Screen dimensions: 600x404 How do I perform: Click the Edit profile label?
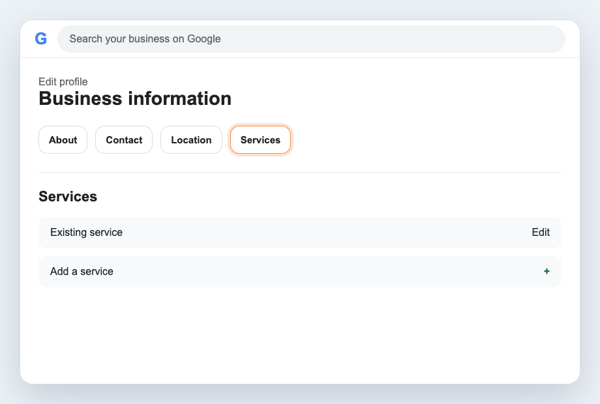(x=63, y=82)
